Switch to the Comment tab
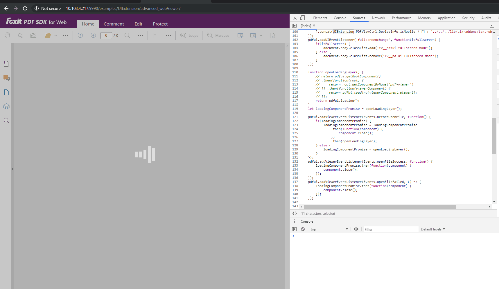 click(114, 24)
